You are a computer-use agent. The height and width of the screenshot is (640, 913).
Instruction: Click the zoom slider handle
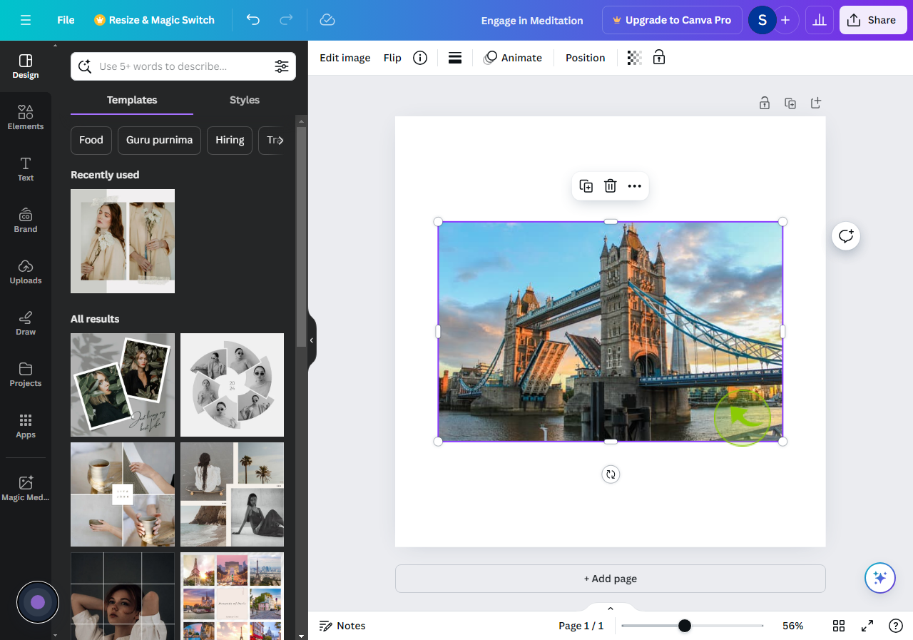[x=685, y=626]
